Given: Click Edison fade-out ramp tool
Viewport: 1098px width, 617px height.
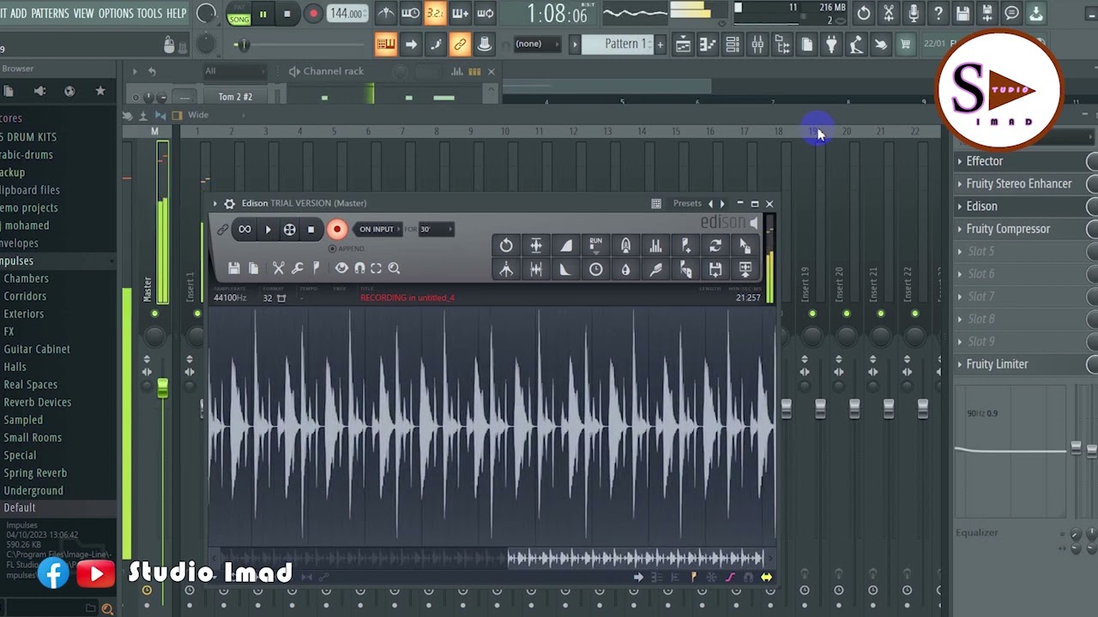Looking at the screenshot, I should tap(566, 269).
